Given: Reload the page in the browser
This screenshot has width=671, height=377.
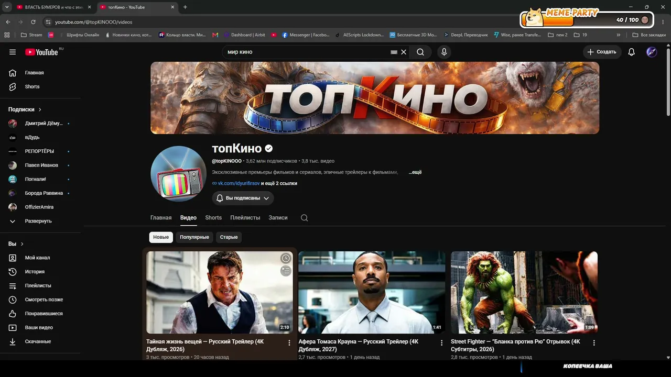Looking at the screenshot, I should 33,22.
